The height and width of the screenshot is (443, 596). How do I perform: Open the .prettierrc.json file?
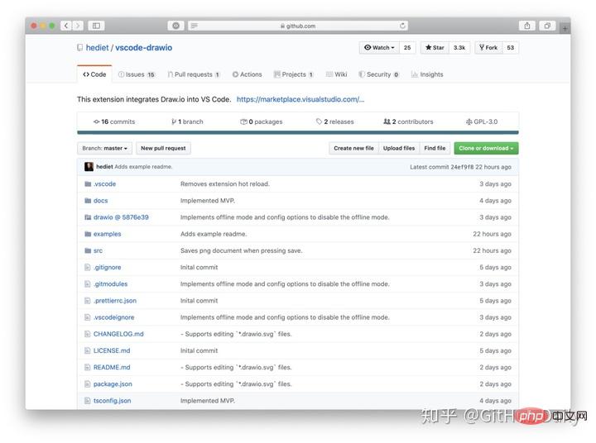[115, 301]
